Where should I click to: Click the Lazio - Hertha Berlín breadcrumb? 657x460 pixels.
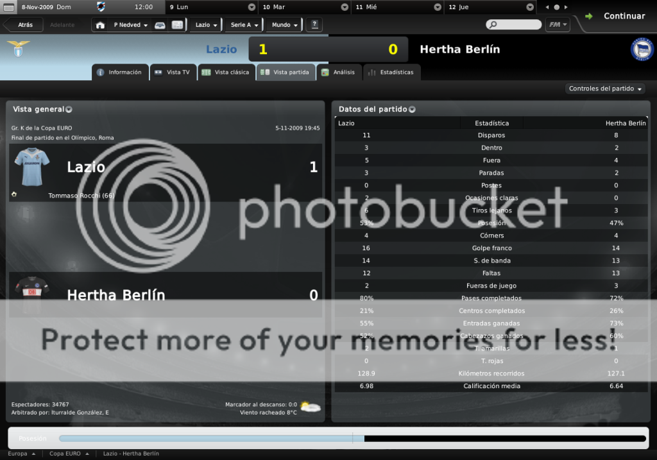pos(131,454)
